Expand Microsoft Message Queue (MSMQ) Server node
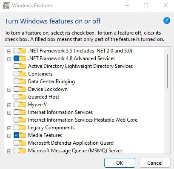 (x=9, y=151)
